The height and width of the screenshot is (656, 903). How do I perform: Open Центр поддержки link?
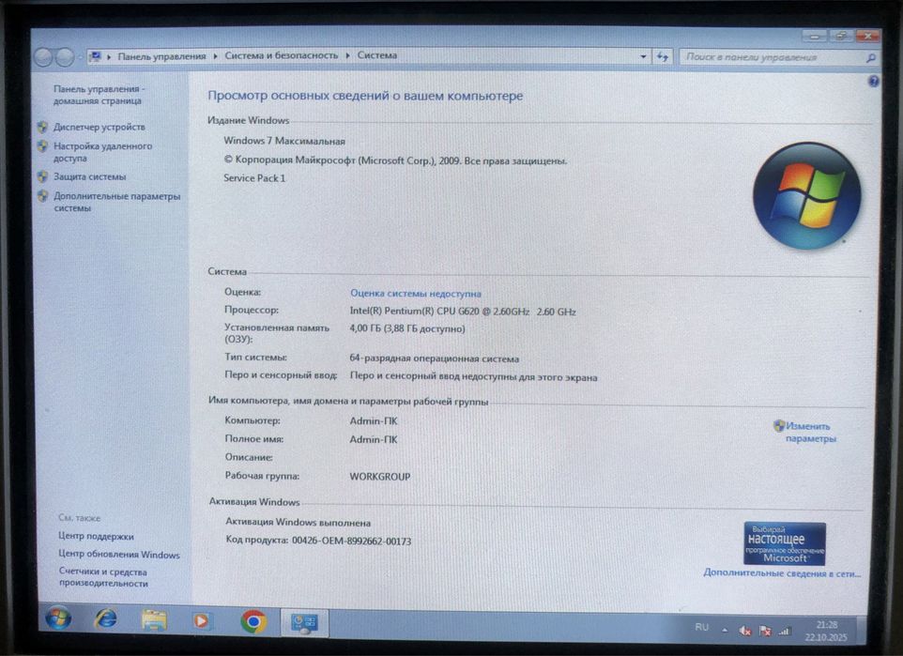(x=96, y=536)
